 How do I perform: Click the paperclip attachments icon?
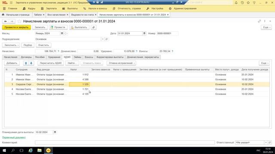[x=94, y=27]
